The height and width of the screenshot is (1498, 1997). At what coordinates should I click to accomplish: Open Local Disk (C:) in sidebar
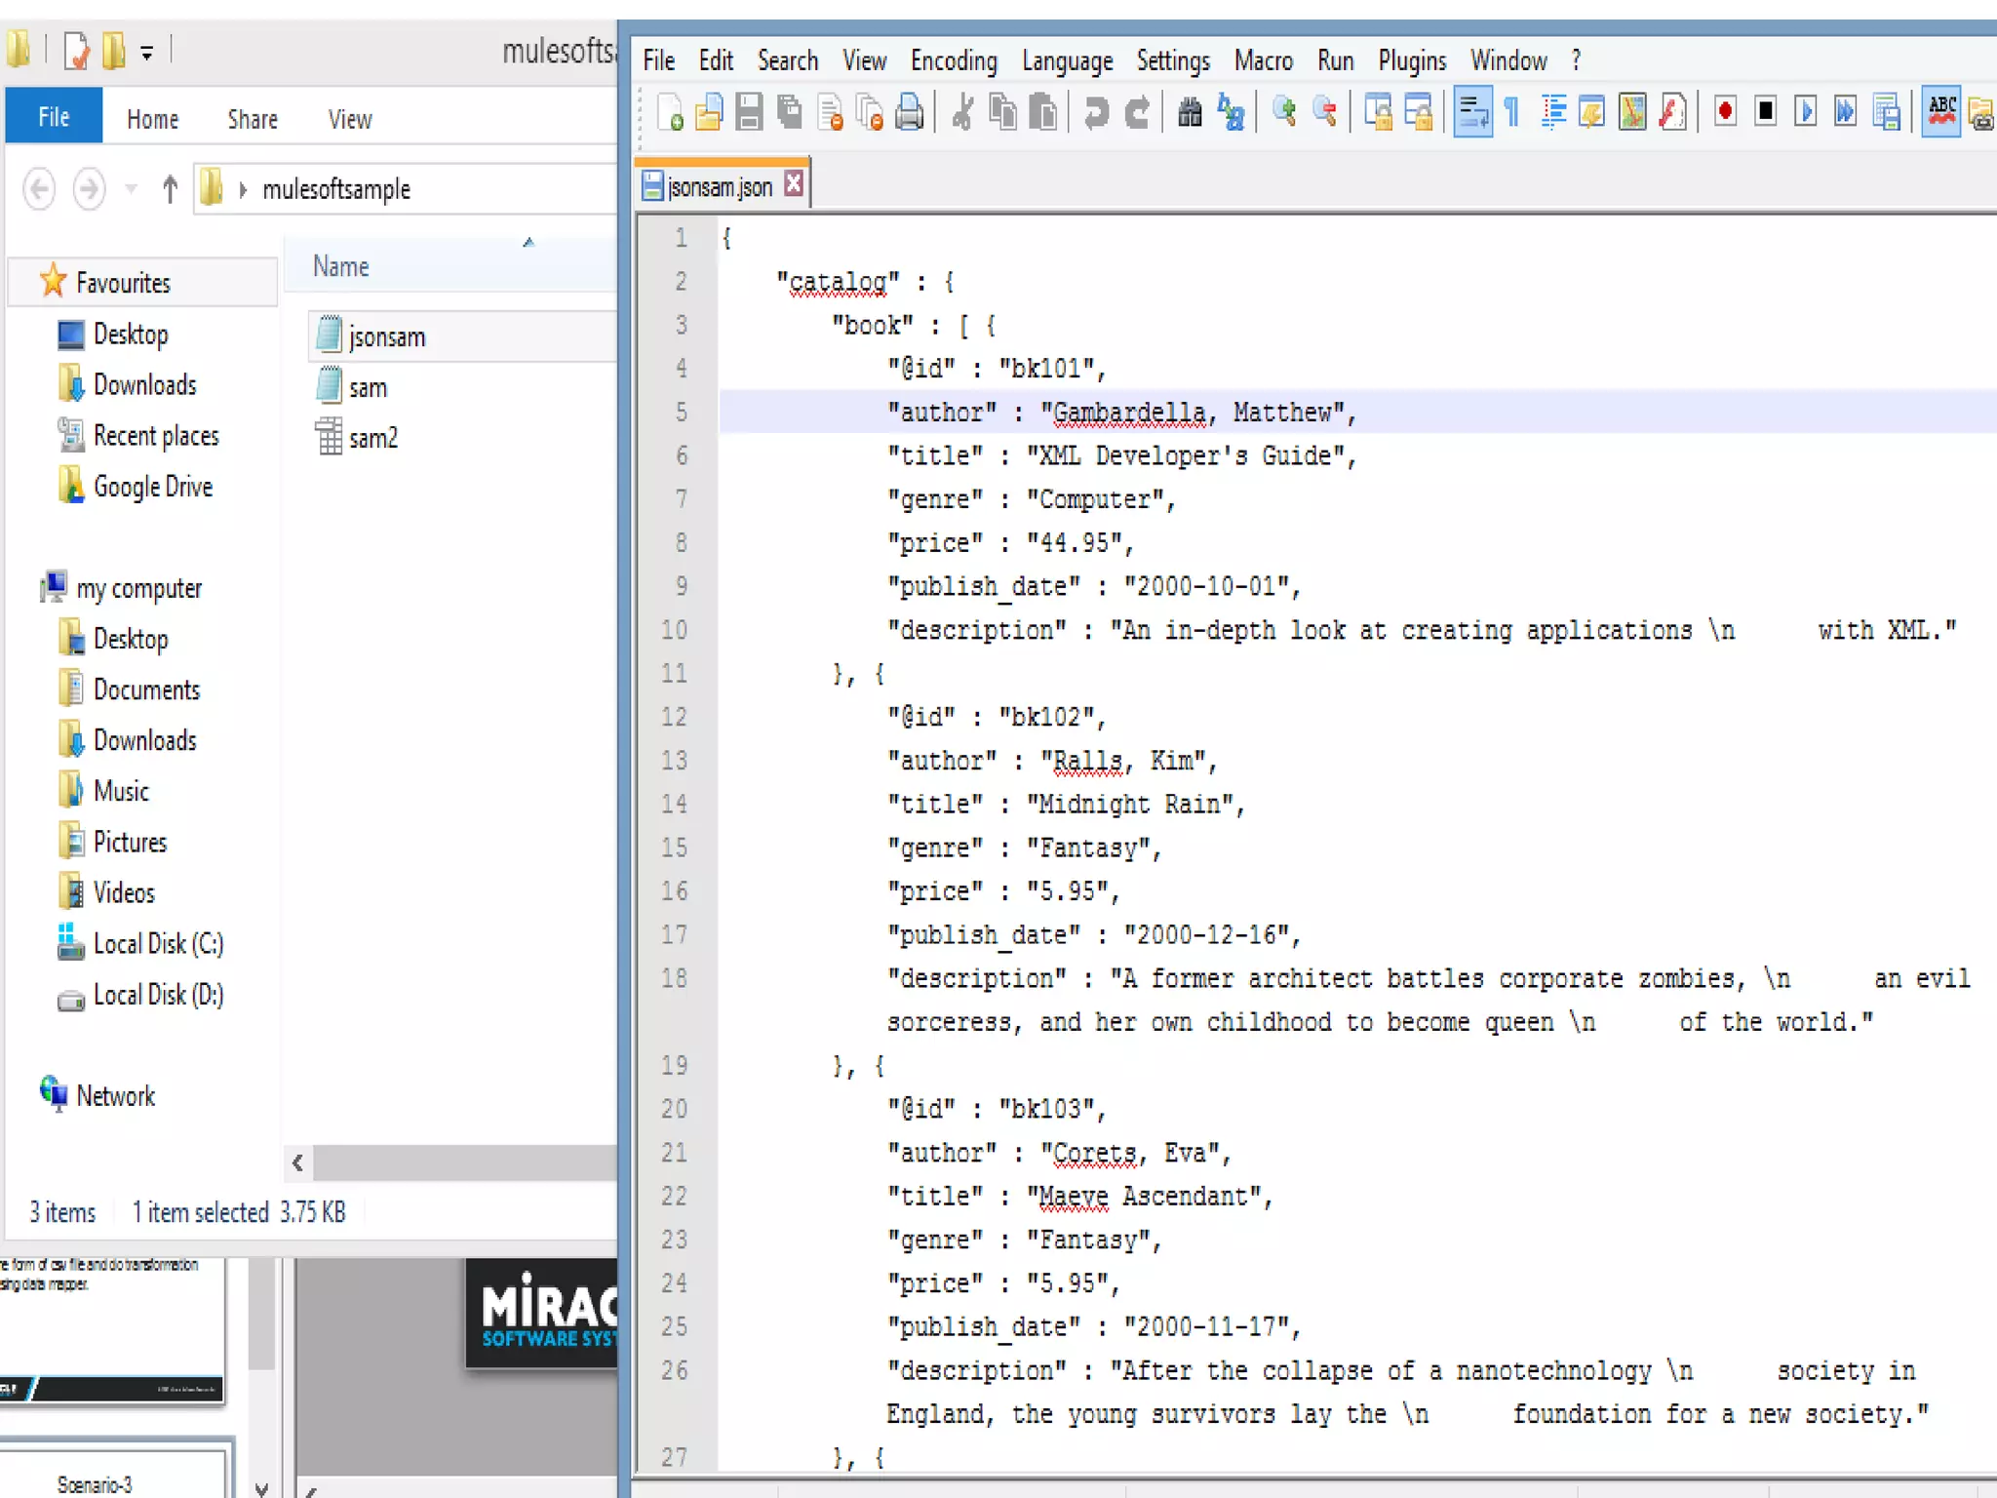click(x=158, y=944)
